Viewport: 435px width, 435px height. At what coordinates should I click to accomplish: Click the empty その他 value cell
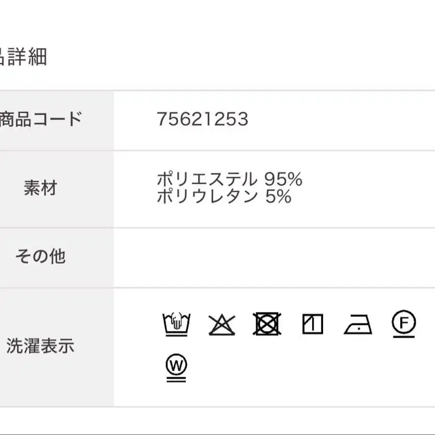click(274, 257)
